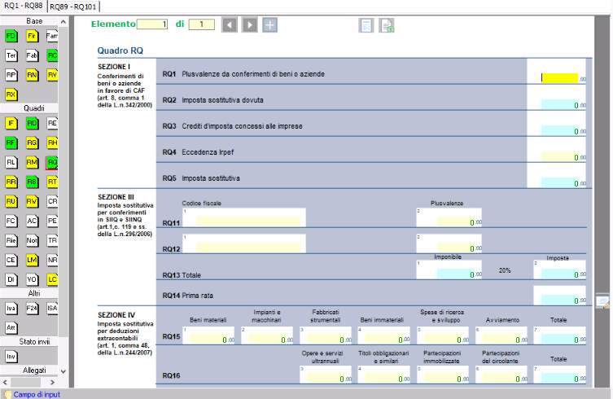Click the RQ11 Codice fiscale field
Screen dimensions: 613x399
click(x=248, y=221)
